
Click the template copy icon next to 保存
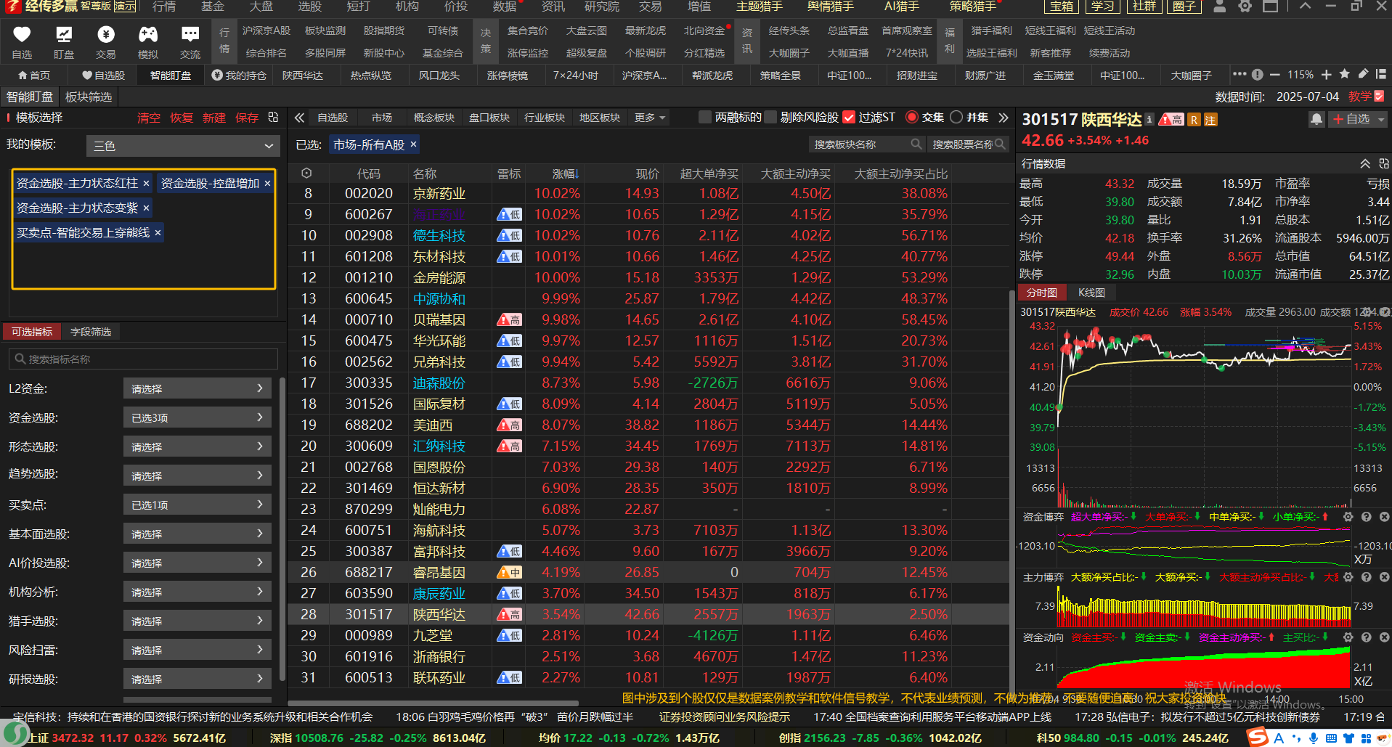pos(273,117)
